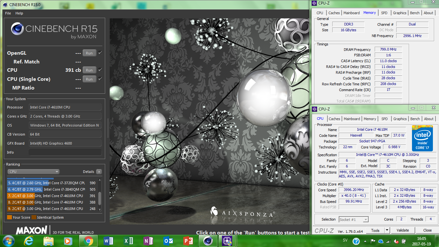Viewport: 439px width, 247px height.
Task: Click the Your Score orange swatch
Action: 9,217
